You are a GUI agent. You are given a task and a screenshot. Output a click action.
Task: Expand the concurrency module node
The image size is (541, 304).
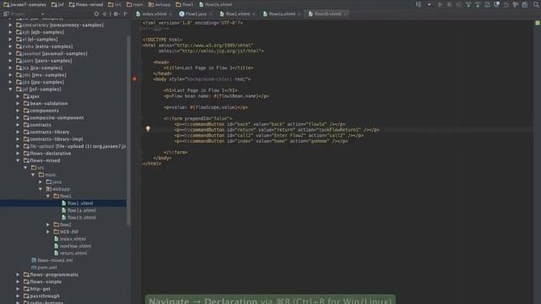tap(10, 25)
